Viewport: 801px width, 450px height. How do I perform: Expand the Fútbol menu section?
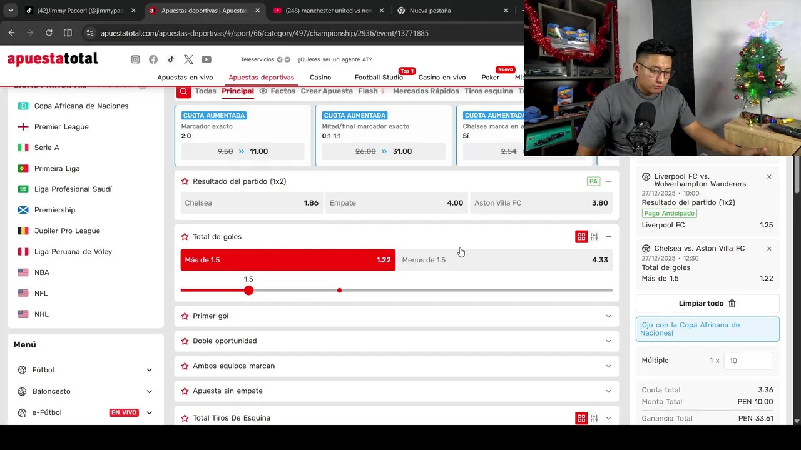(149, 370)
